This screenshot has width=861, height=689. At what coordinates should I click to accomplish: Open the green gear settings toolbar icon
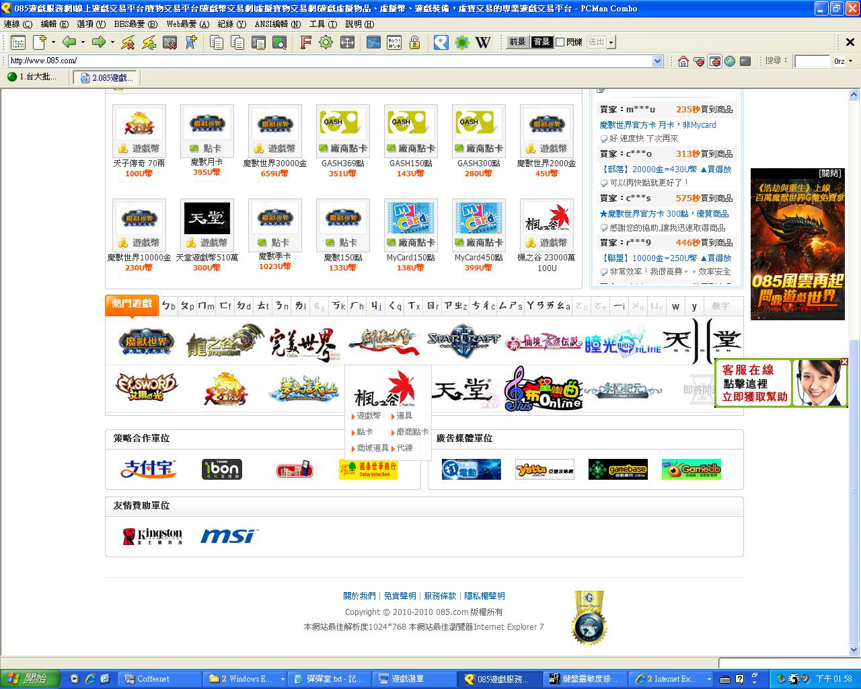(326, 42)
